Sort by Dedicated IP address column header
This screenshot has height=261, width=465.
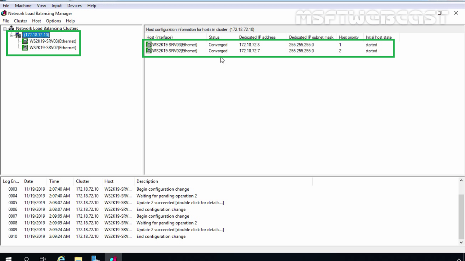click(262, 38)
